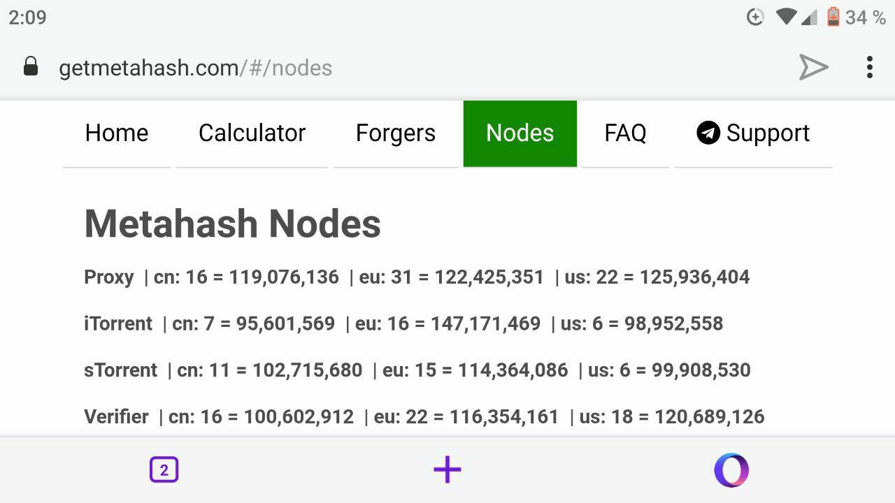Tap the Verifier row label

(x=116, y=417)
